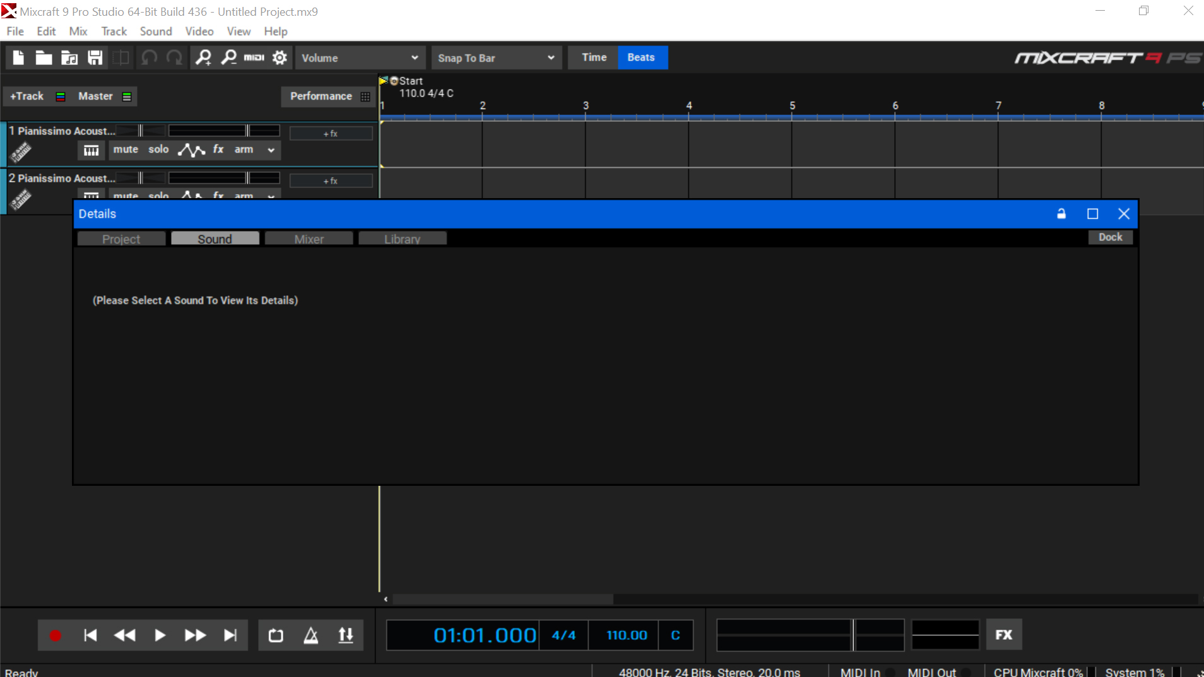Open the +Track color bars menu
The image size is (1204, 677).
61,97
